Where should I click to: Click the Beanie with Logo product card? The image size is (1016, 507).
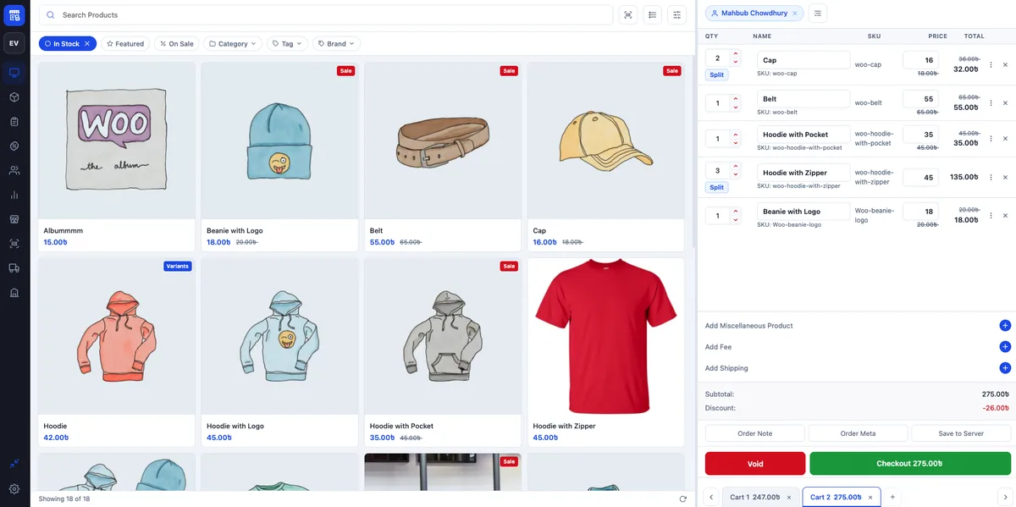point(279,157)
